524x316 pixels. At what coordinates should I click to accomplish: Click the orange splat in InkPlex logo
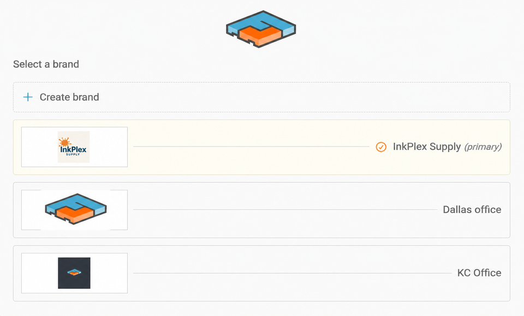click(64, 143)
